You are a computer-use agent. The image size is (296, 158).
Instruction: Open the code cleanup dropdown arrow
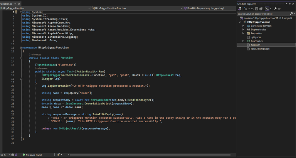click(x=61, y=155)
